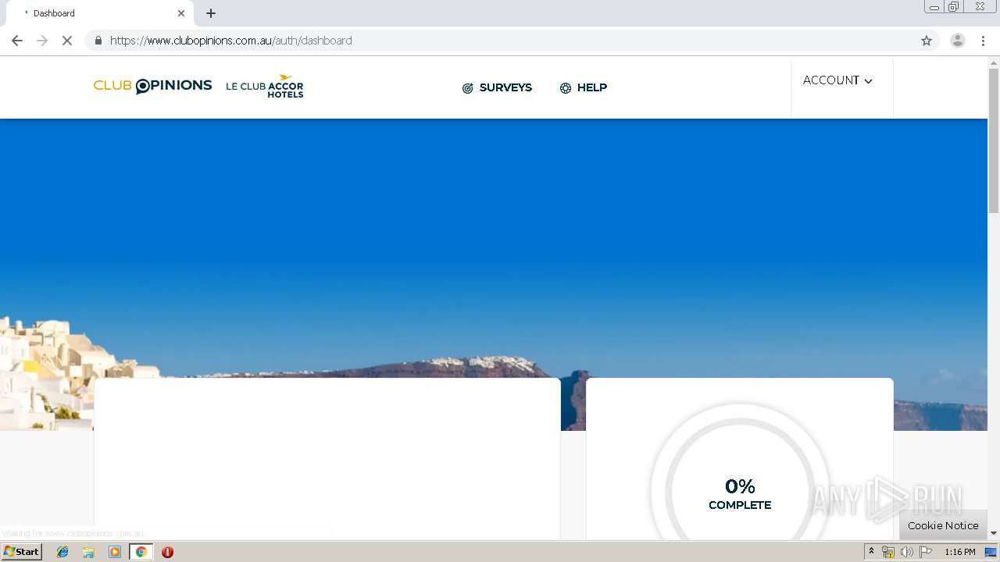Open Chrome profile avatar
The height and width of the screenshot is (562, 1000).
coord(957,41)
